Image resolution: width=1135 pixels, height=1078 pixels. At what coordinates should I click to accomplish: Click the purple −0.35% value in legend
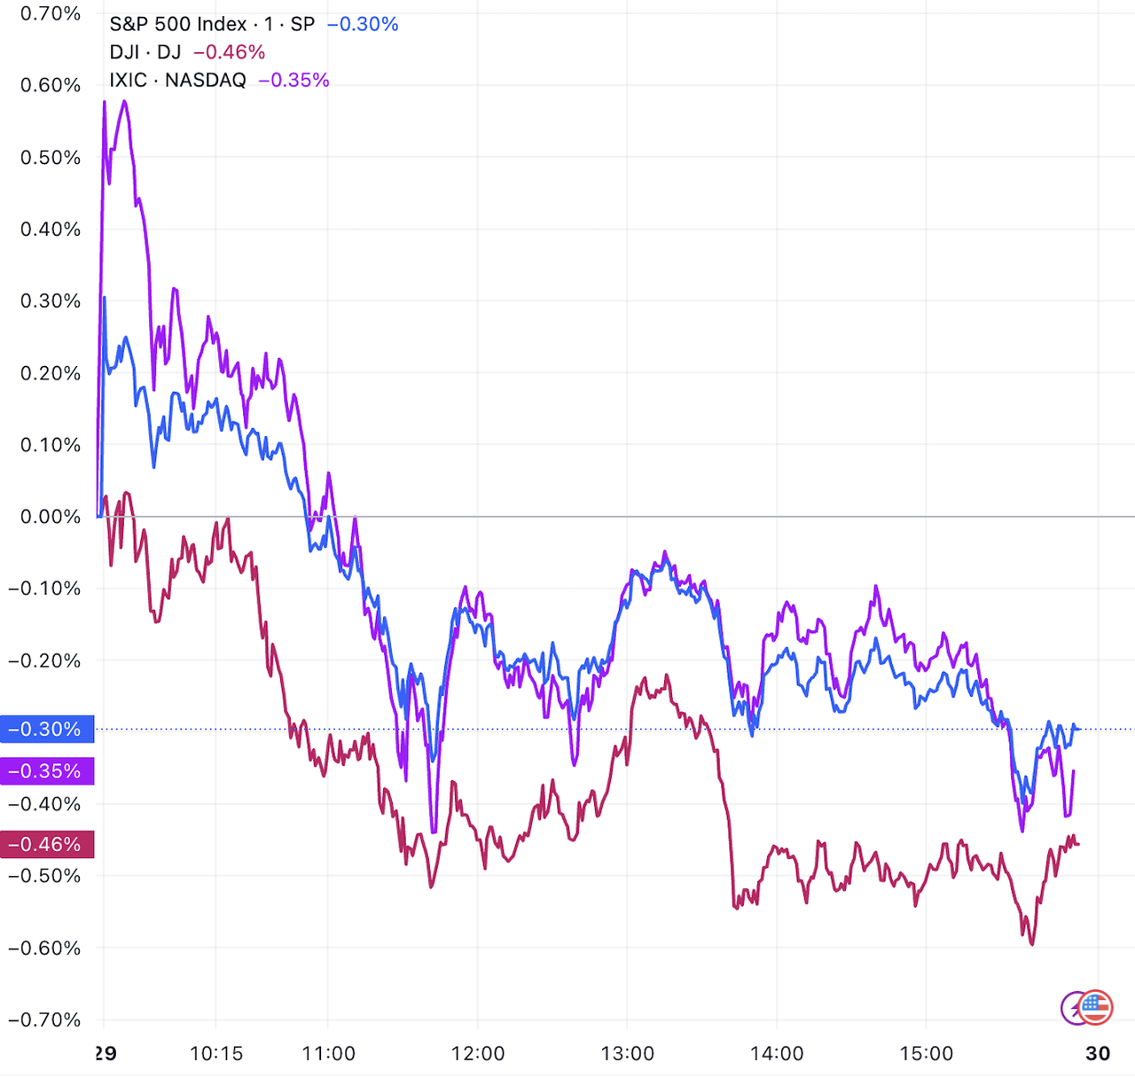pos(294,80)
